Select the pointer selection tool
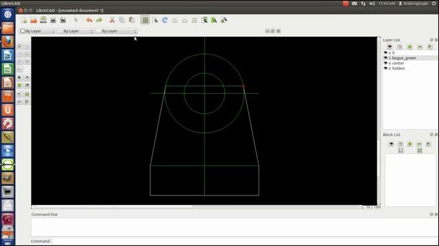 76,20
